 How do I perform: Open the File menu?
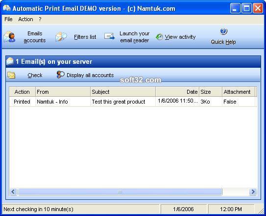(x=8, y=19)
